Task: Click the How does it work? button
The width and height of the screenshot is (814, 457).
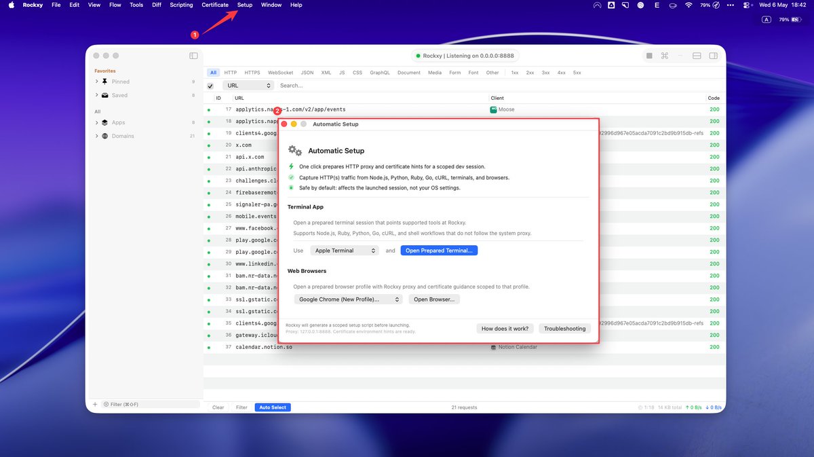Action: click(505, 329)
